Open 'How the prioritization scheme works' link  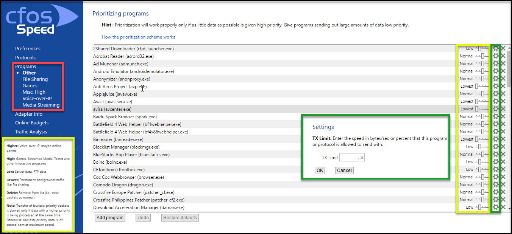click(139, 37)
